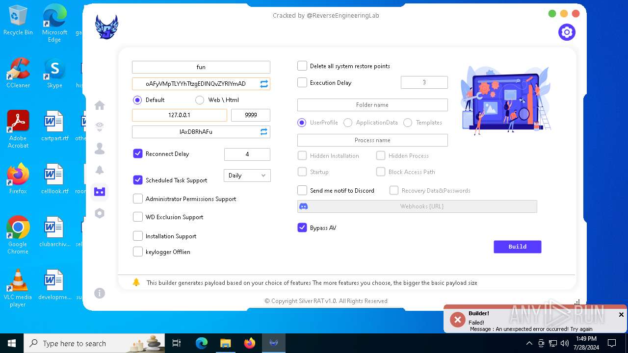Check Send me notif to Discord
The image size is (628, 353).
[x=302, y=190]
